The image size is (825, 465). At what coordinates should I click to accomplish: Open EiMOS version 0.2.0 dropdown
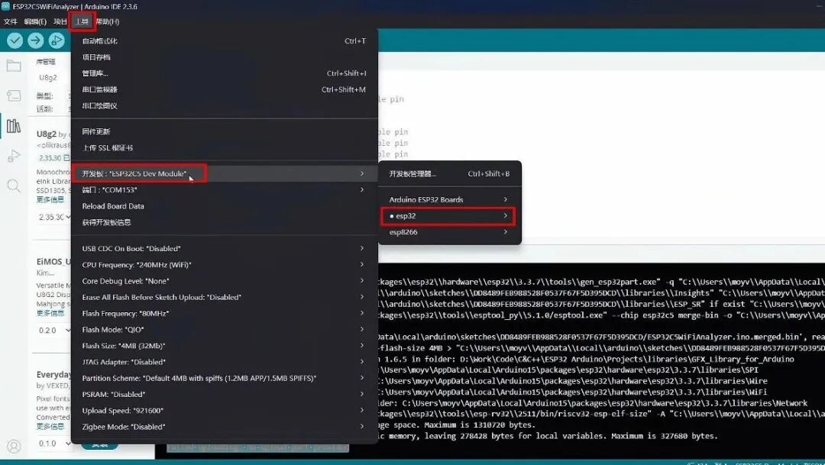(54, 331)
